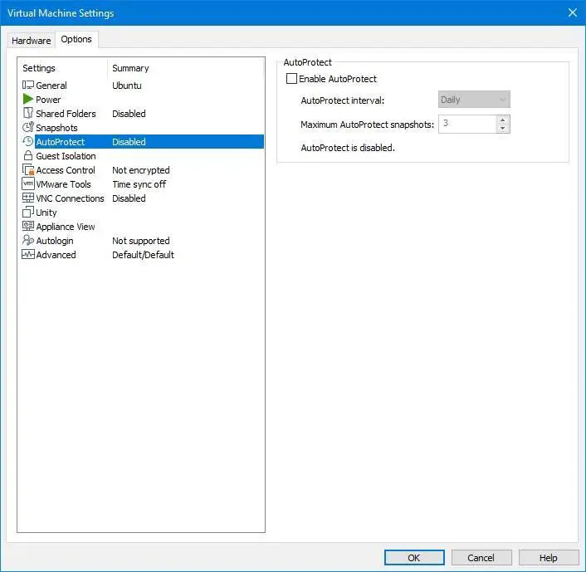Image resolution: width=586 pixels, height=572 pixels.
Task: Click the Disabled summary beside VNC Connections
Action: [x=129, y=198]
